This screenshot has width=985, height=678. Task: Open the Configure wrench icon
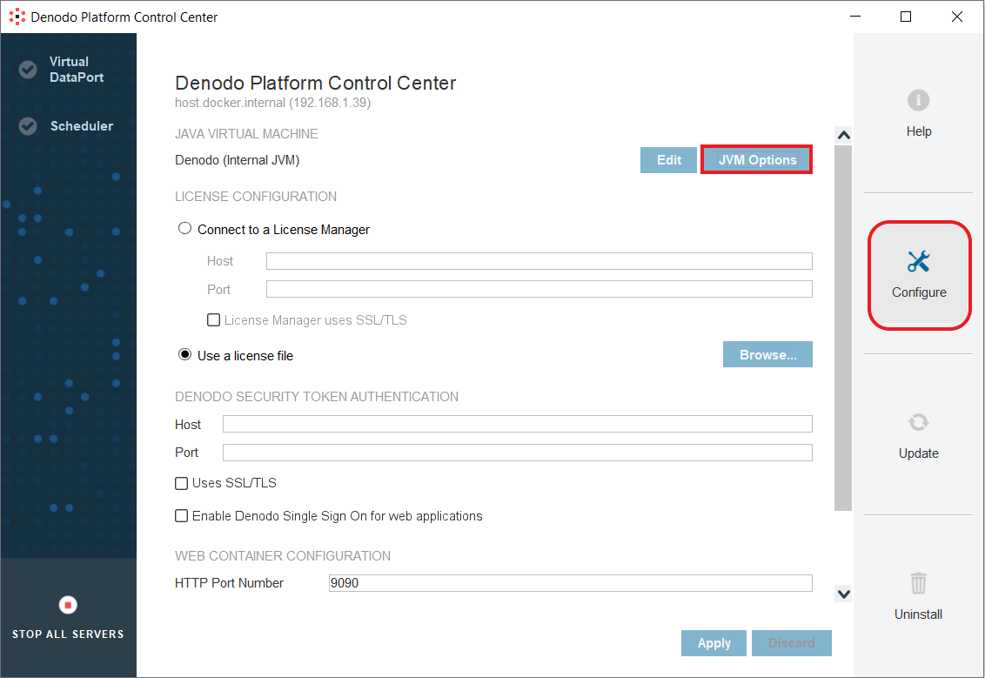918,261
